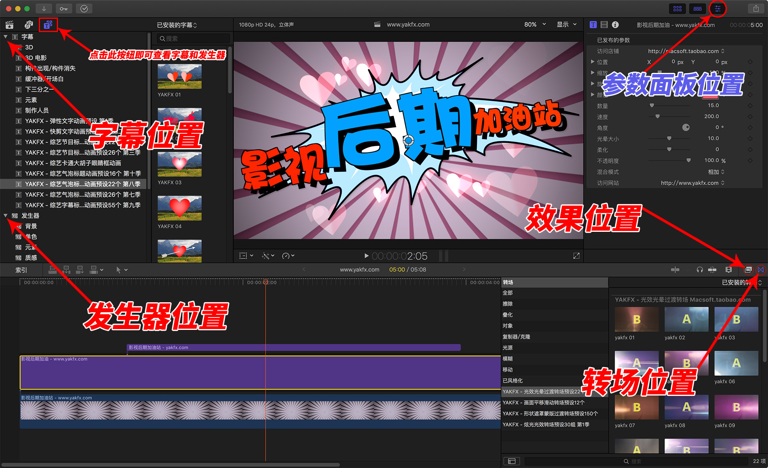Screen dimensions: 768x468
Task: Collapse the 字幕 category triangle
Action: [x=6, y=36]
